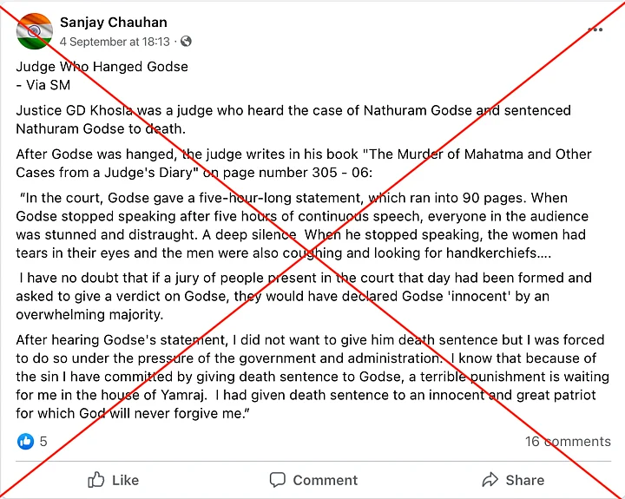Screen dimensions: 625x499
Task: Click the '- Via SM' line
Action: click(x=43, y=85)
